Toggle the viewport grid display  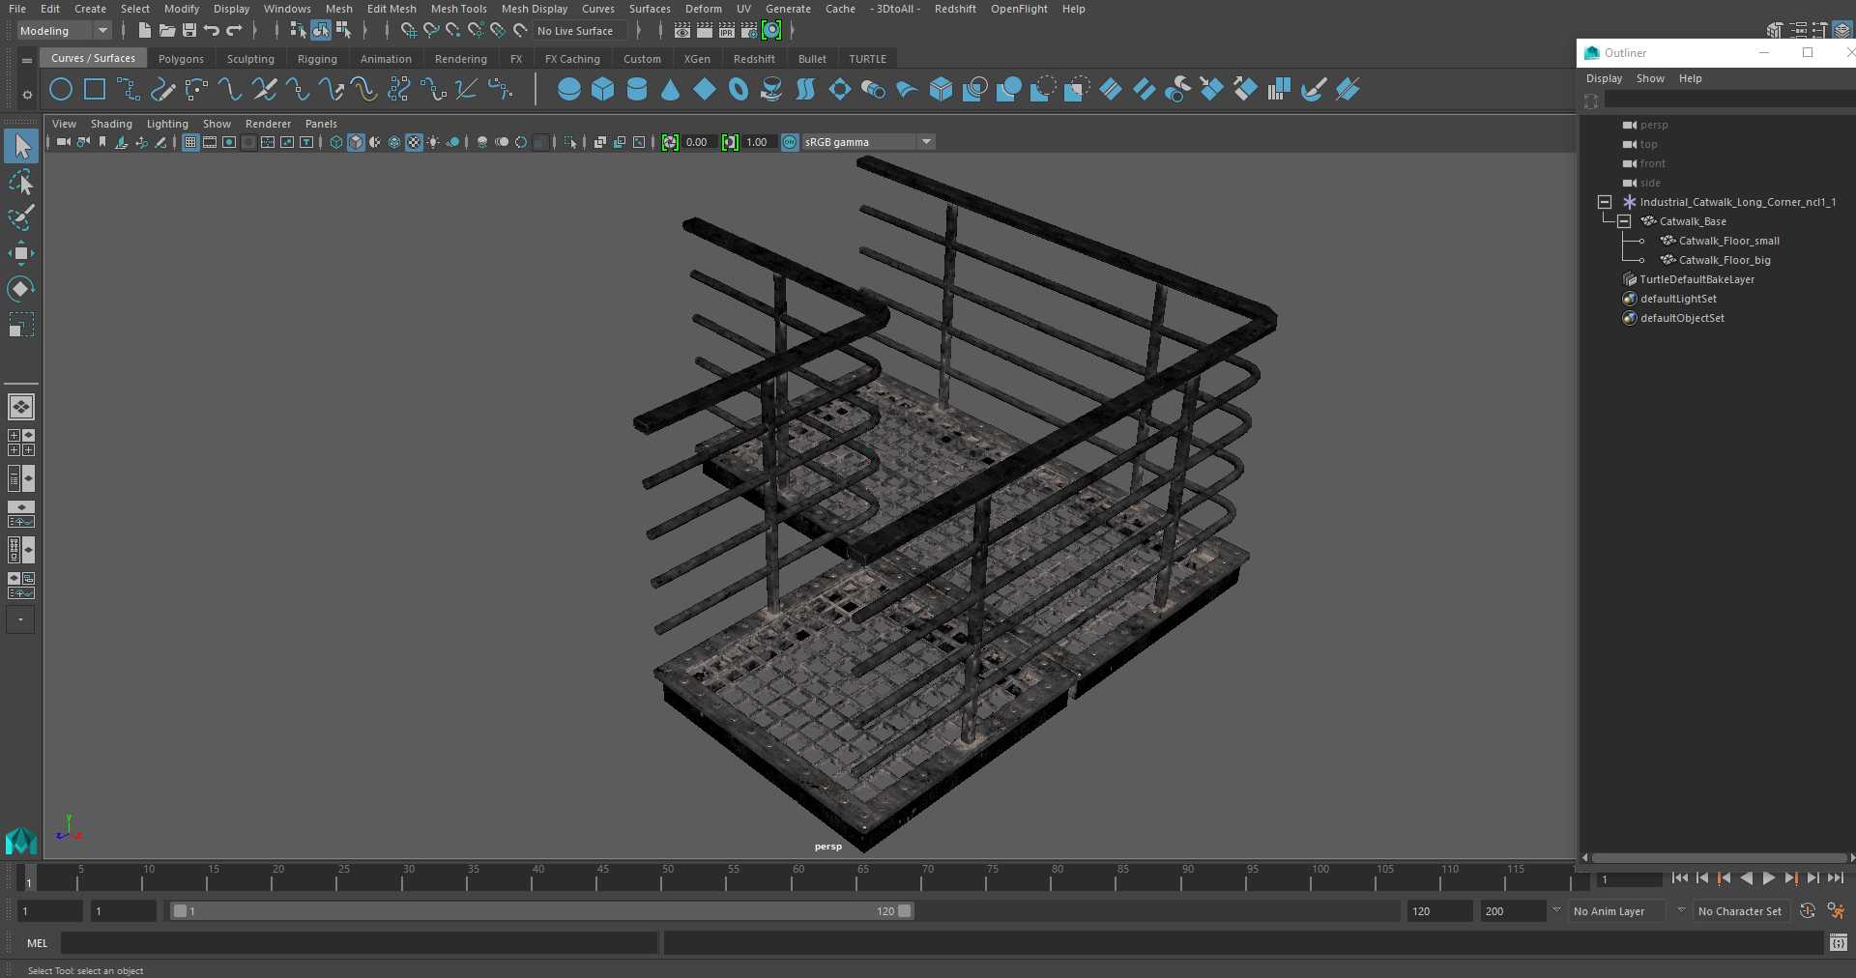tap(190, 142)
